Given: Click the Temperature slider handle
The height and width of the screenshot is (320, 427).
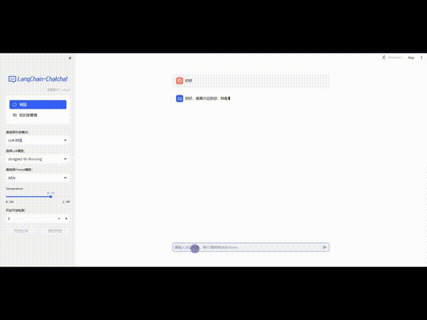Looking at the screenshot, I should click(x=51, y=197).
